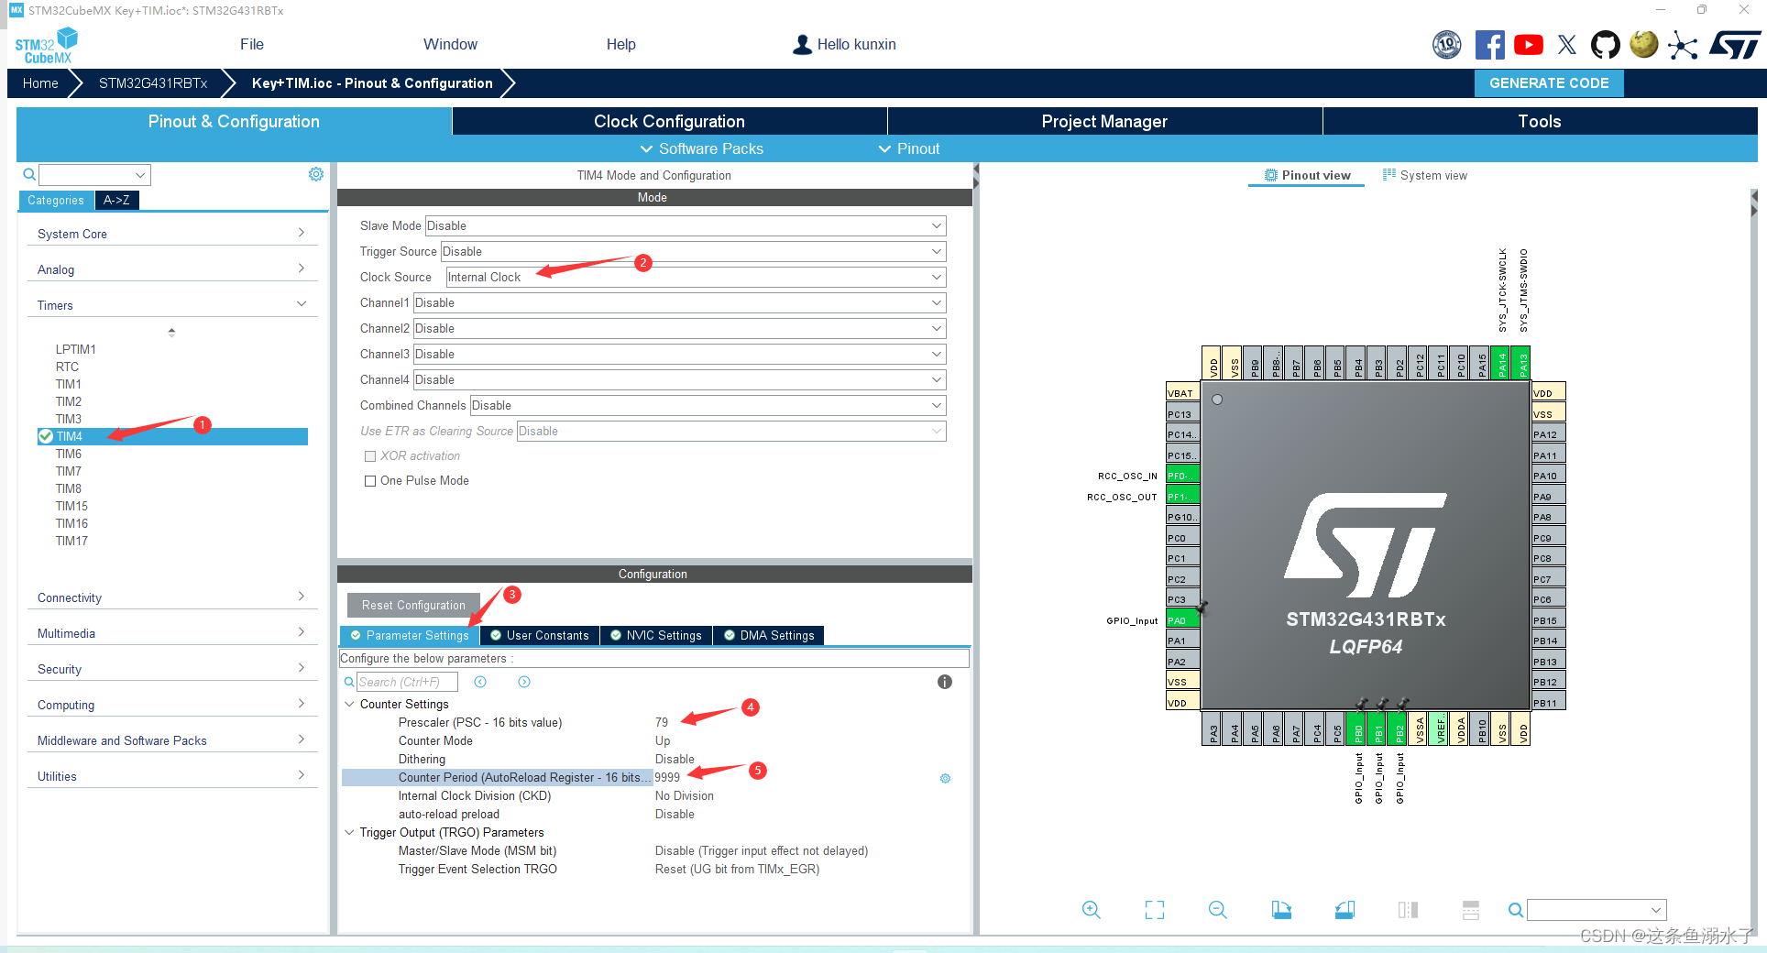Go to previous parameter search result
This screenshot has width=1767, height=953.
point(480,682)
